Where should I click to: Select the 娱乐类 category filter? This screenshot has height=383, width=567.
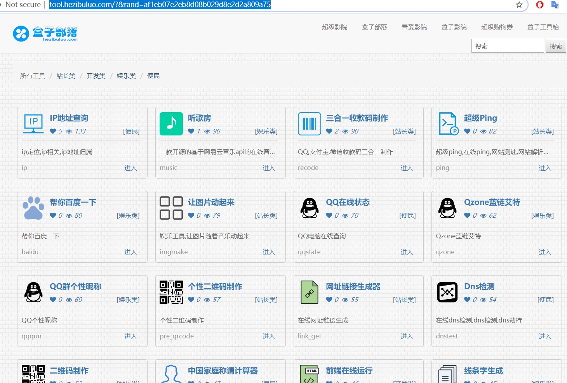pyautogui.click(x=126, y=76)
